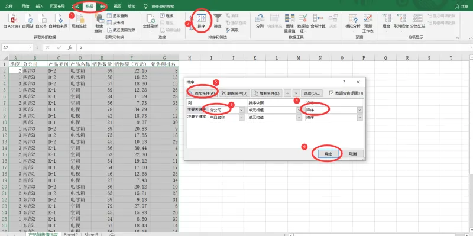Toggle 数据包含标题 checkbox

(332, 93)
